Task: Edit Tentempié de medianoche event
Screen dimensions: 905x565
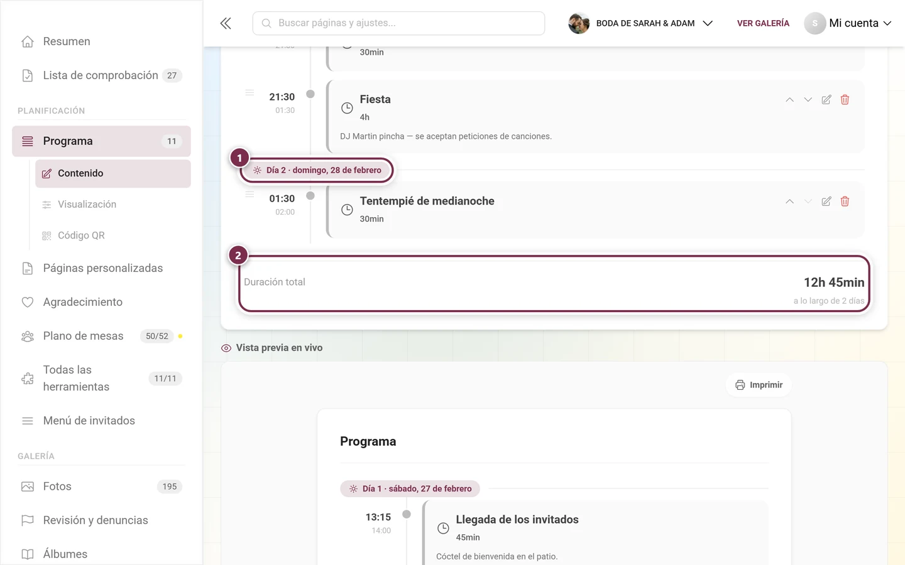Action: coord(826,202)
